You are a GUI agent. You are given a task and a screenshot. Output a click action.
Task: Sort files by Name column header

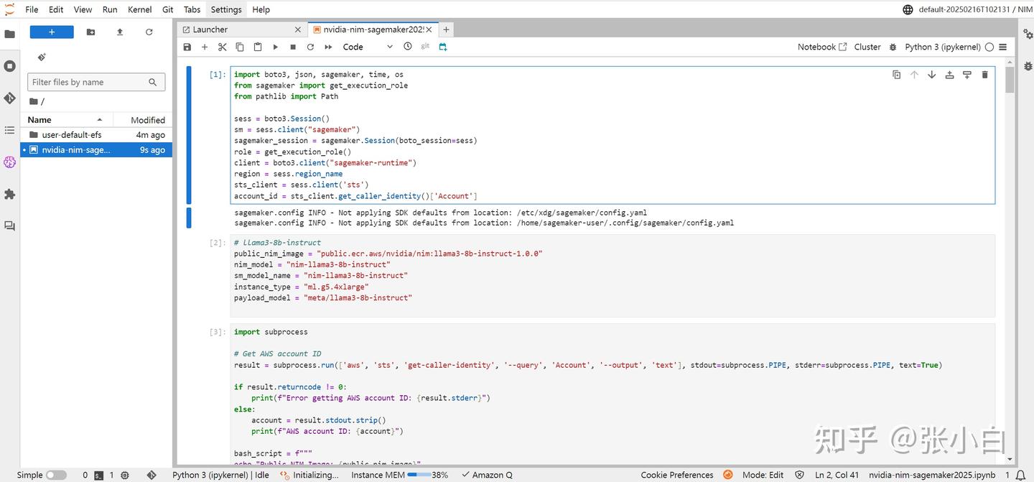click(65, 120)
